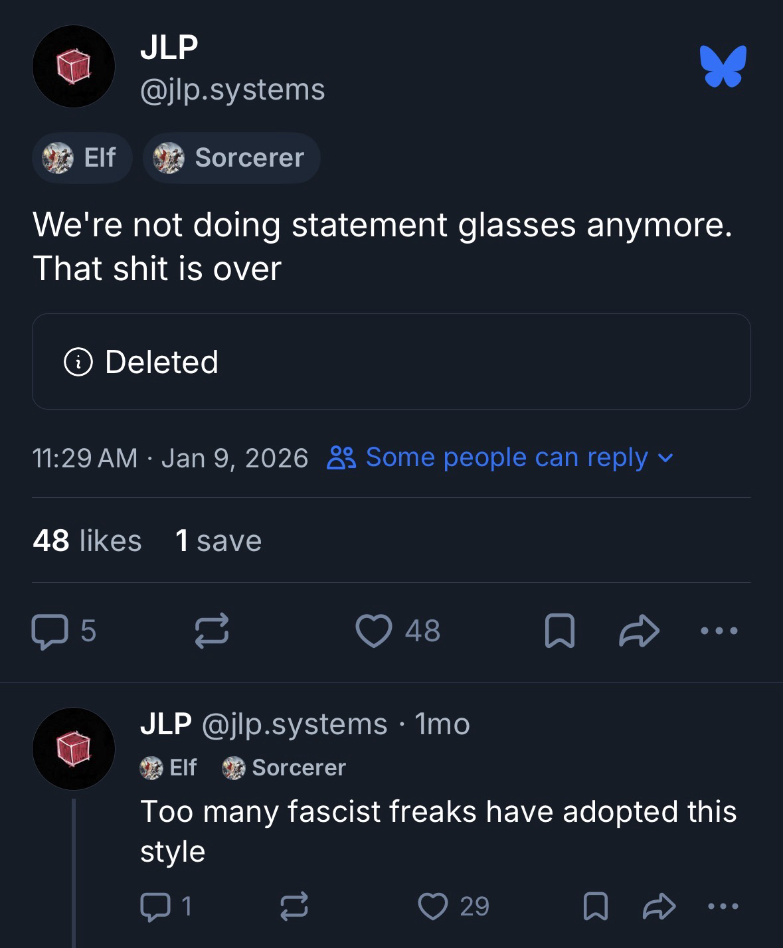Open more options on main post
This screenshot has width=783, height=948.
[x=719, y=631]
